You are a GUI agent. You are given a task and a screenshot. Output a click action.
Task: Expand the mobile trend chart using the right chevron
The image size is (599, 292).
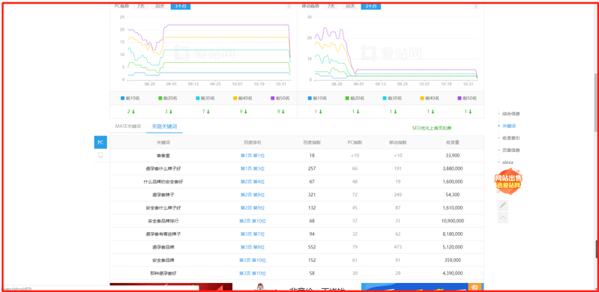[475, 6]
